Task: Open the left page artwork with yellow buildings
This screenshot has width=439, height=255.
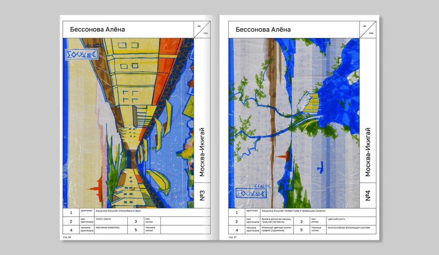Action: pyautogui.click(x=128, y=123)
